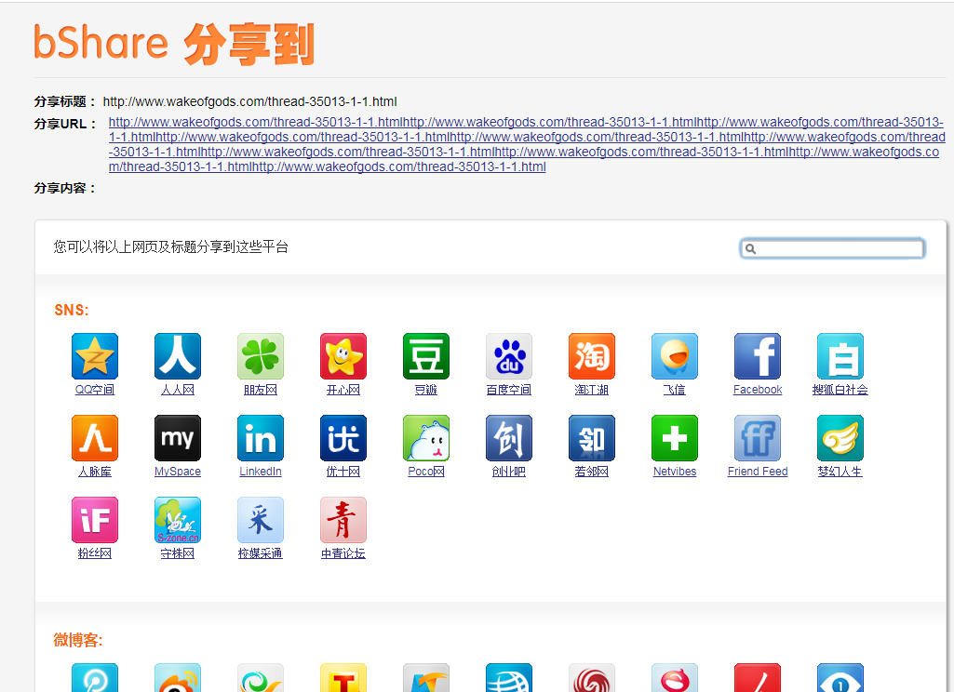The height and width of the screenshot is (692, 954).
Task: Click the 人脉库 orange icon
Action: [95, 438]
